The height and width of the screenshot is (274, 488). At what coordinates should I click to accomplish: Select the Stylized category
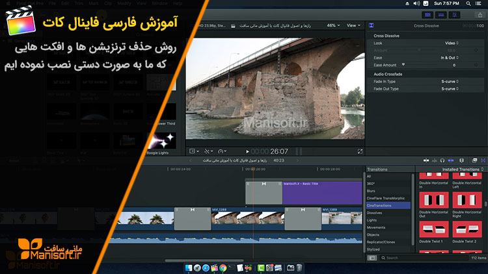pyautogui.click(x=388, y=249)
